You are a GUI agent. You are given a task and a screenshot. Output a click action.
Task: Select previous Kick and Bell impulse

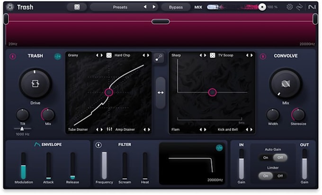click(247, 130)
